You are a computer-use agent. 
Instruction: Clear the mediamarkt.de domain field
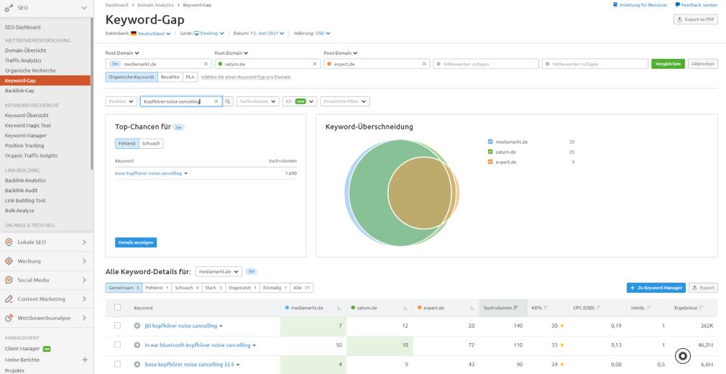point(206,64)
